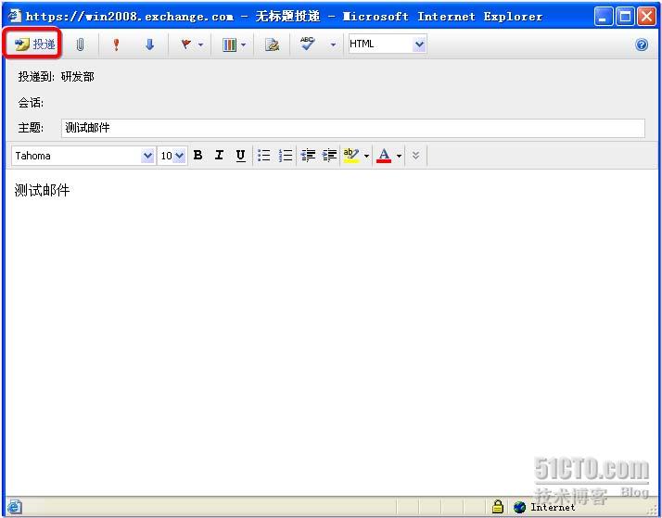Click the status bar Internet Explorer page icon
Viewport: 662px width, 518px height.
(x=14, y=506)
